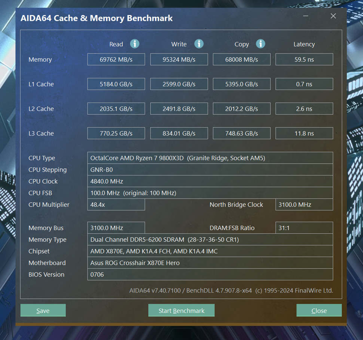
Task: Save the benchmark results
Action: 43,310
